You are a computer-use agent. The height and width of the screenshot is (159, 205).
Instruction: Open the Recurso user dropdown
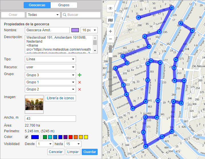(50, 67)
